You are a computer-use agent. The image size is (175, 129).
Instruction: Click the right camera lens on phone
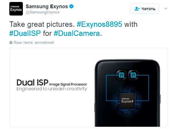[133, 75]
